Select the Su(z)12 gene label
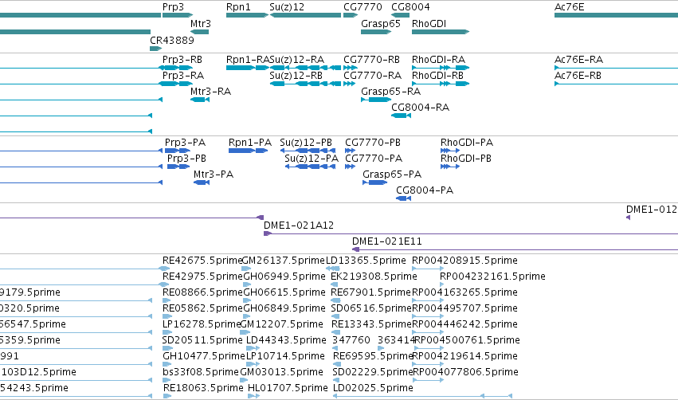 287,7
